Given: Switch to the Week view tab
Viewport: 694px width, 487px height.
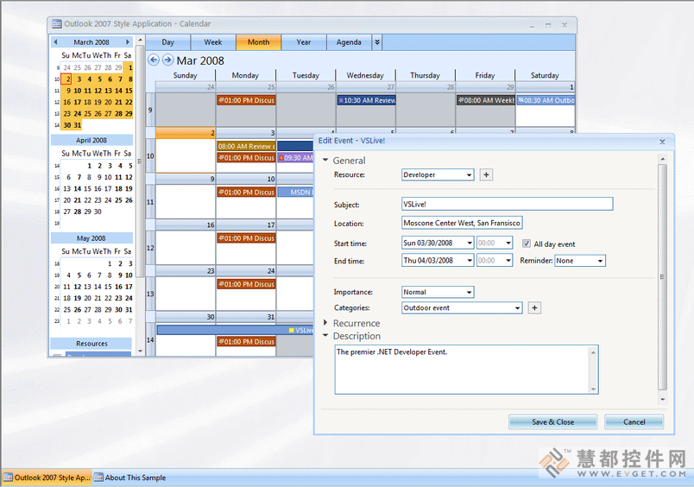Looking at the screenshot, I should coord(213,42).
